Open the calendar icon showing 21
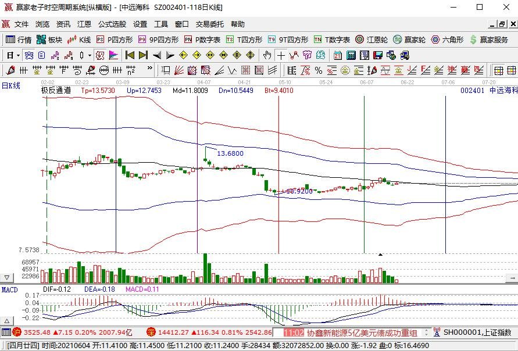Image resolution: width=518 pixels, height=351 pixels. point(338,55)
